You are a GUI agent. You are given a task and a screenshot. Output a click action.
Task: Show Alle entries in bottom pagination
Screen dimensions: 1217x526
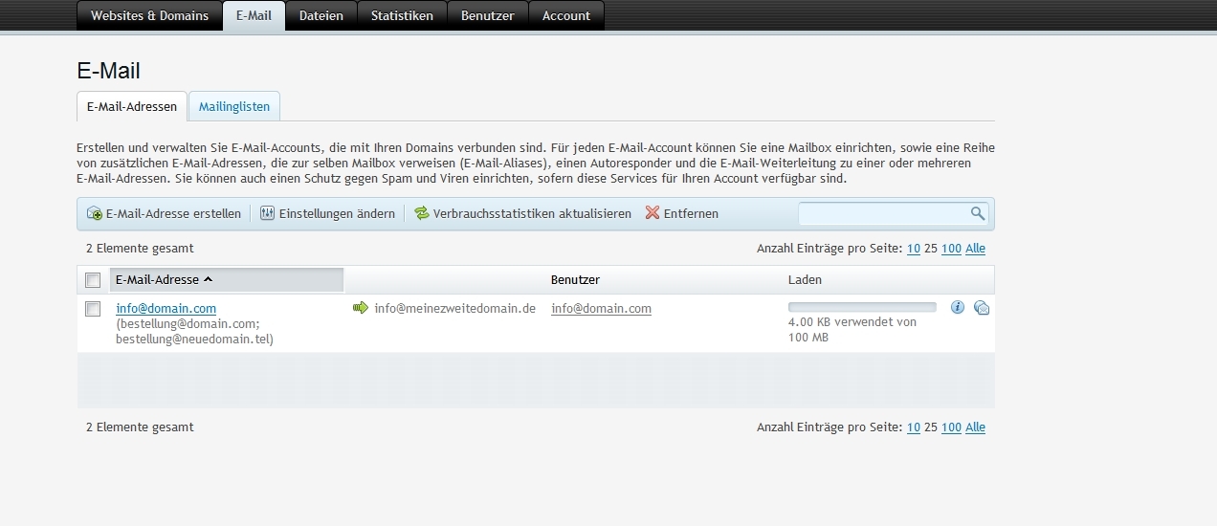tap(975, 427)
